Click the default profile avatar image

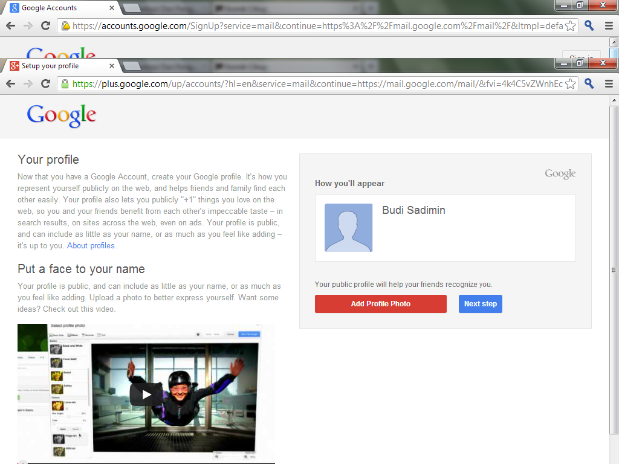pyautogui.click(x=348, y=228)
